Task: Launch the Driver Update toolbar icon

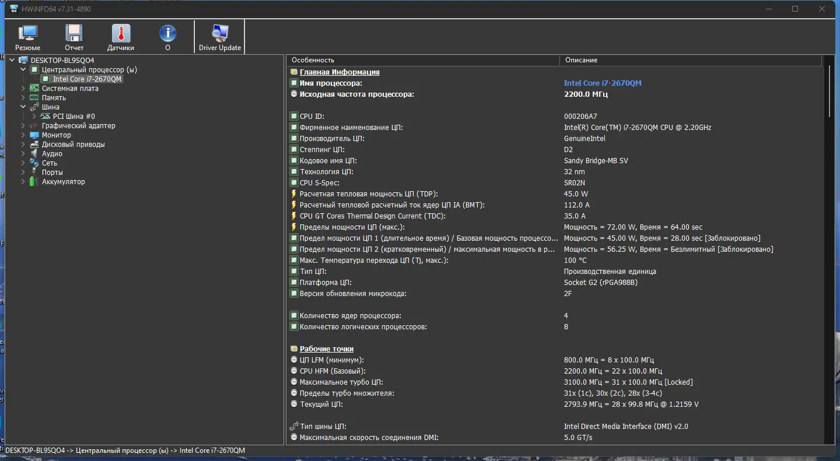Action: 220,34
